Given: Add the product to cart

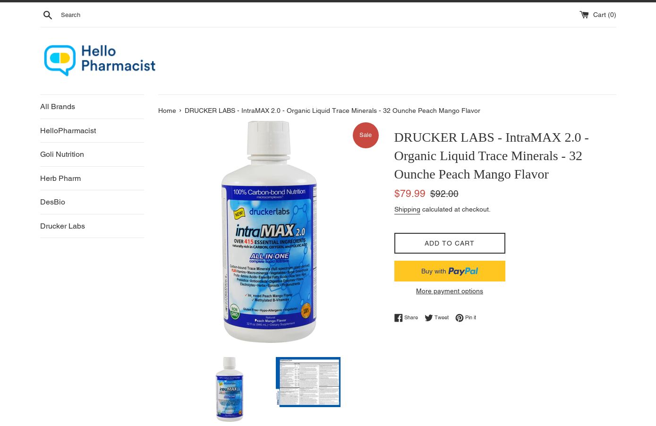Looking at the screenshot, I should coord(450,243).
